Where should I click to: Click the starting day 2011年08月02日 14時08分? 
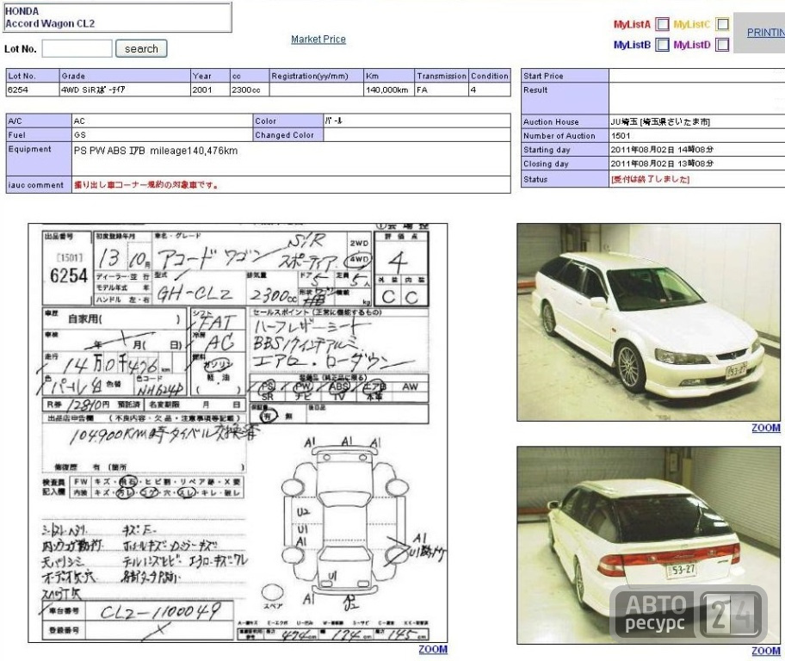click(662, 150)
